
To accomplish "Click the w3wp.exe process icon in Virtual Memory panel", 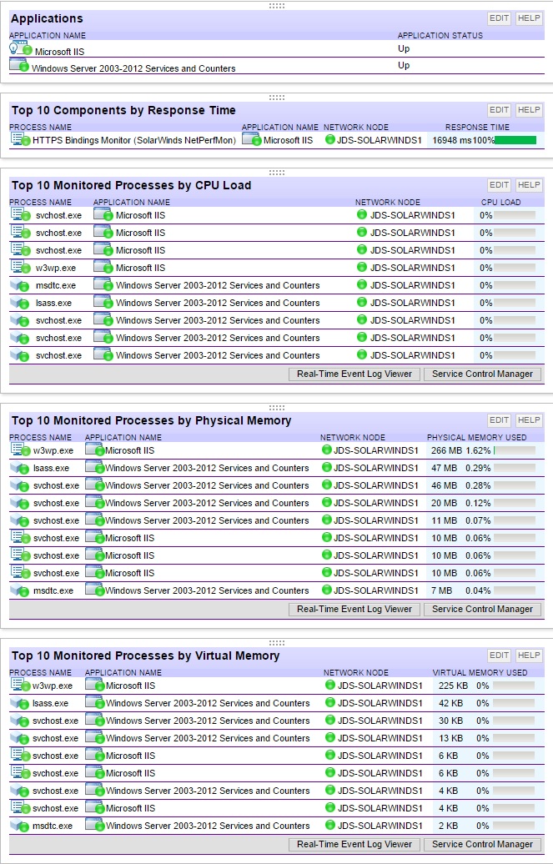I will [x=20, y=685].
